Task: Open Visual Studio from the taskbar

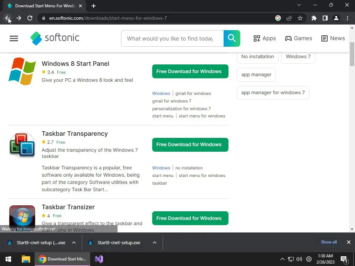Action: tap(99, 259)
